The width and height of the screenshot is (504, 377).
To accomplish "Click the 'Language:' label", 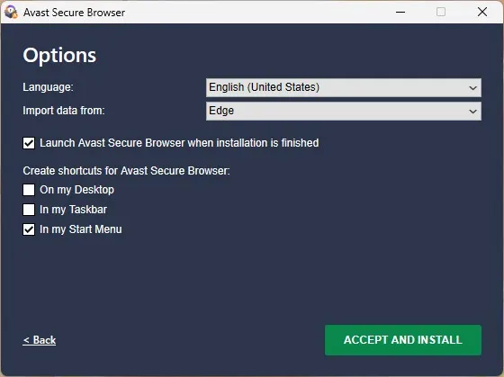I will click(x=49, y=87).
